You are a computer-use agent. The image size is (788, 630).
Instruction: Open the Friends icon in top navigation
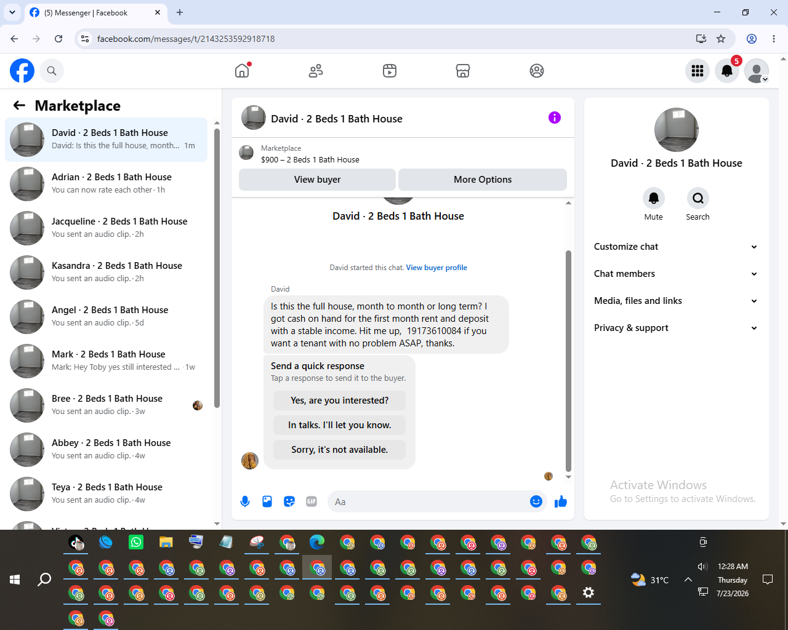click(x=316, y=71)
